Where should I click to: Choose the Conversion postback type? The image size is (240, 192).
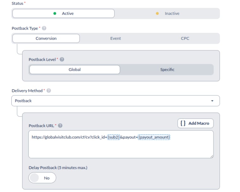coord(46,38)
